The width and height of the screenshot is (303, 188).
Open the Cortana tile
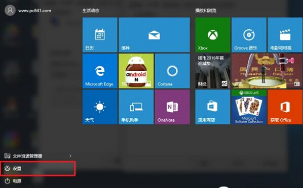(172, 71)
